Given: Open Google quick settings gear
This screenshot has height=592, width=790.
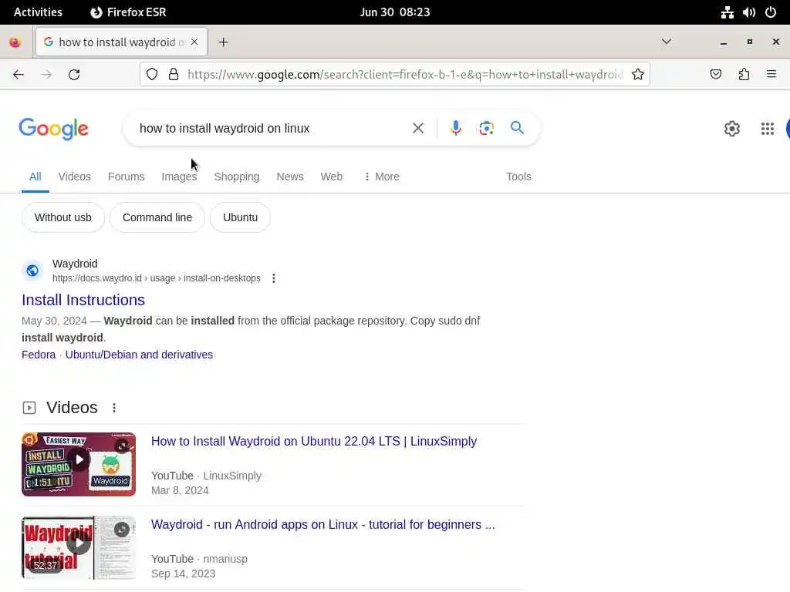Looking at the screenshot, I should (x=731, y=129).
